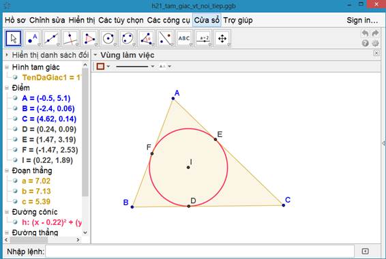Select point A on the triangle
386x259 pixels.
(x=173, y=98)
